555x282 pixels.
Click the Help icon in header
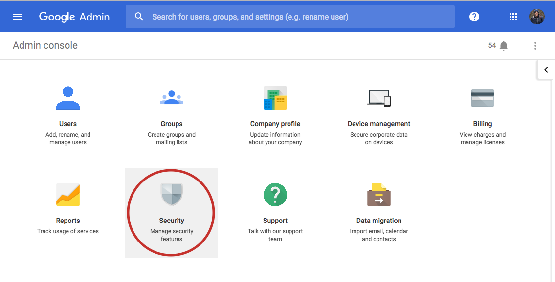[474, 17]
